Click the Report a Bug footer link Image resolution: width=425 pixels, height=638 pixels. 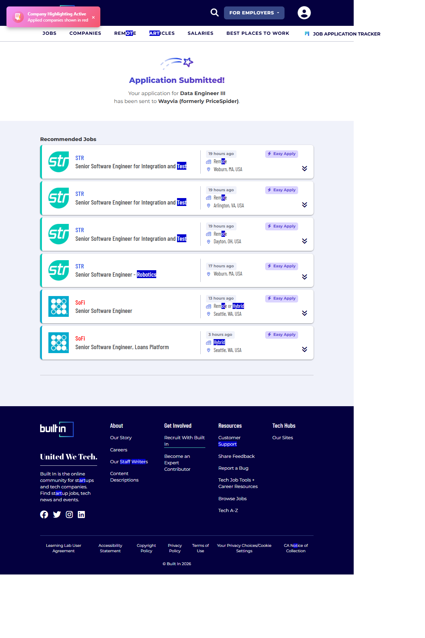pos(233,468)
